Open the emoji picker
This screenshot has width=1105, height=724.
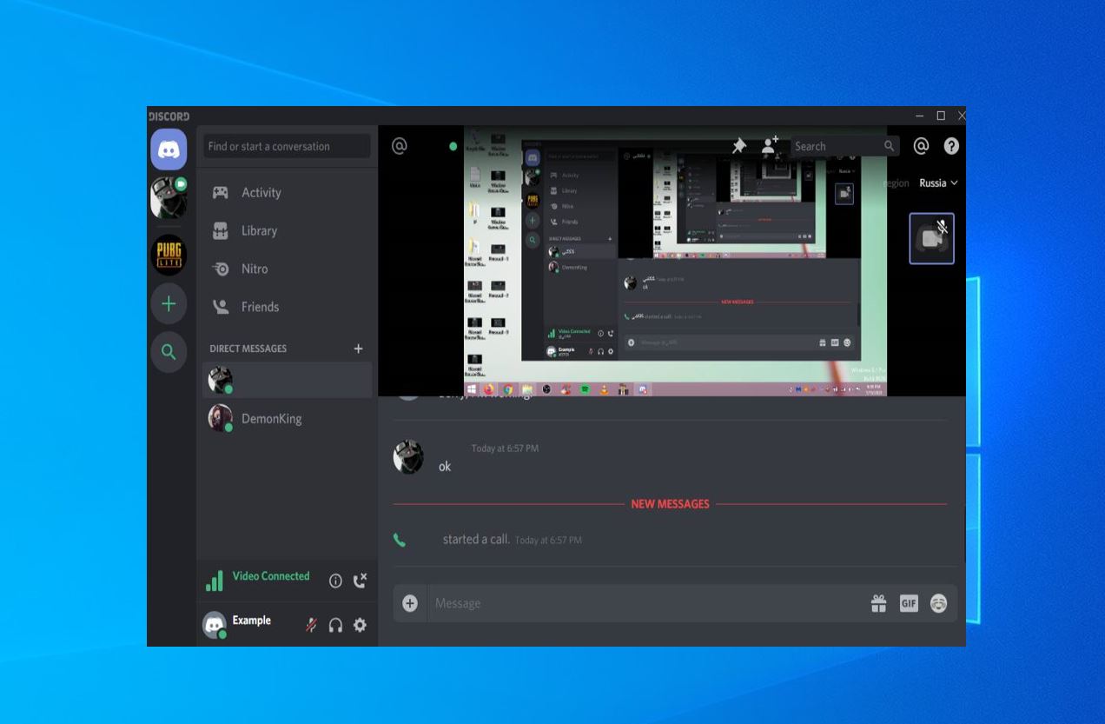938,603
